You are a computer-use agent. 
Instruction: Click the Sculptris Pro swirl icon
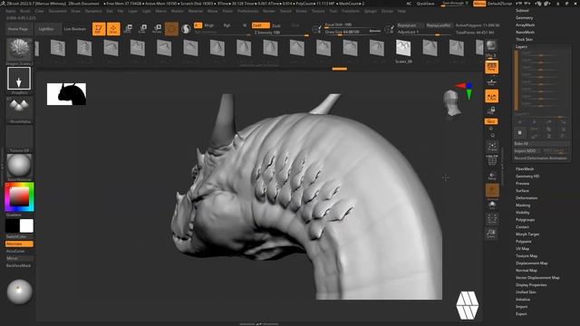pyautogui.click(x=186, y=29)
